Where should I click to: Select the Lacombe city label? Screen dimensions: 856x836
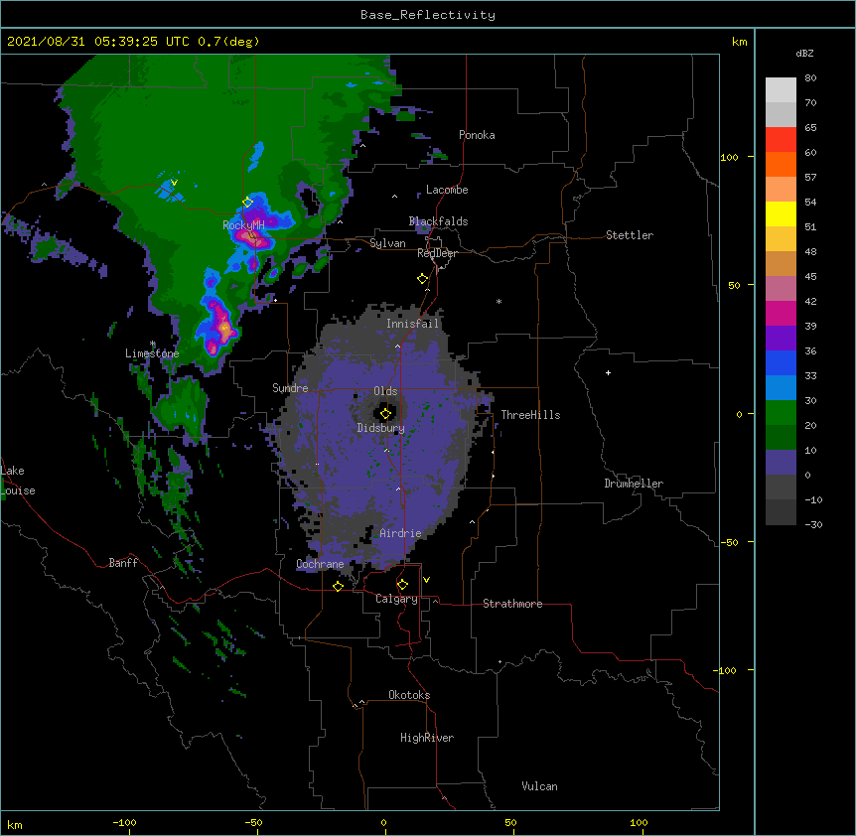click(x=447, y=190)
